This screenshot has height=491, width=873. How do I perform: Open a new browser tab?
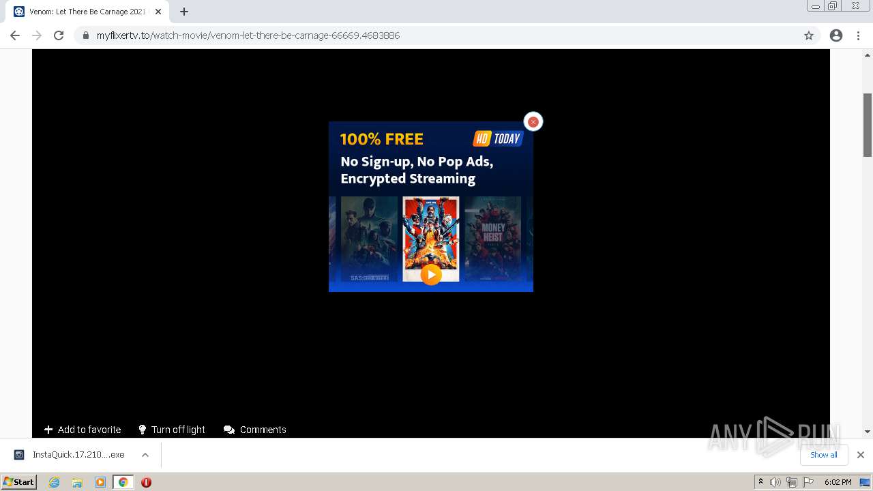[x=184, y=12]
